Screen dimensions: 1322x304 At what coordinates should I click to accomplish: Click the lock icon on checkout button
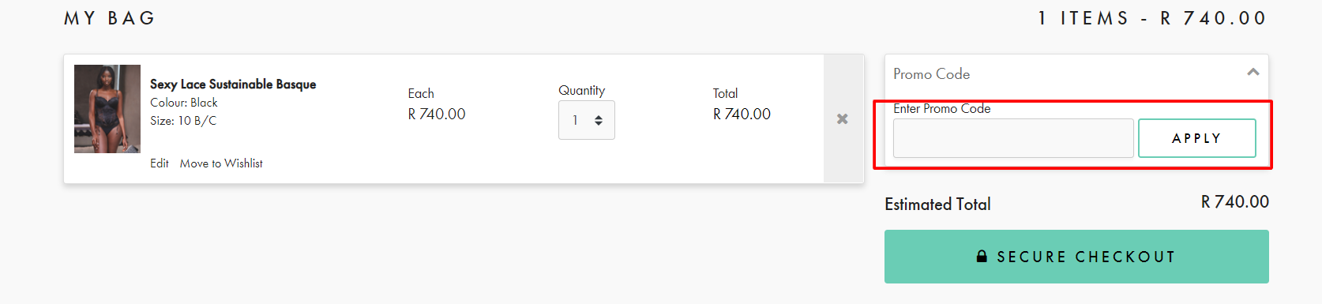982,256
